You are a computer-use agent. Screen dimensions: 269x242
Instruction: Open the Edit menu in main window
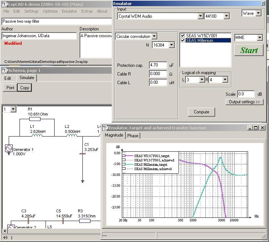[17, 11]
